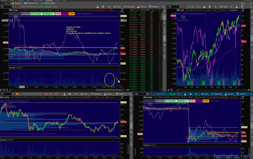
Task: Open chart settings gear on PM 5m chart
Action: point(191,94)
